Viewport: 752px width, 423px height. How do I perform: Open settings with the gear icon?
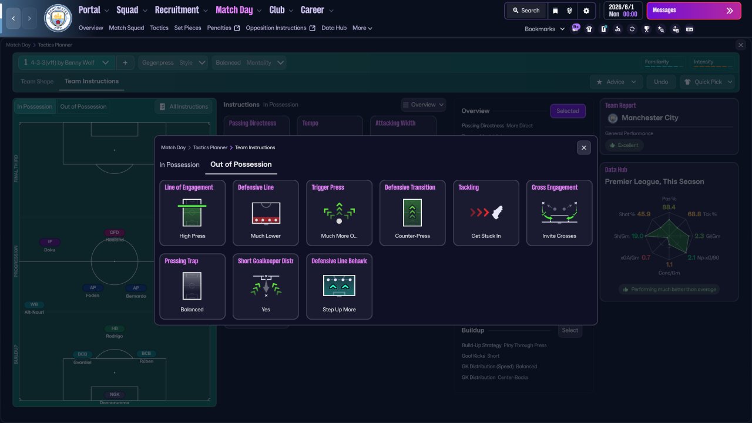click(586, 11)
